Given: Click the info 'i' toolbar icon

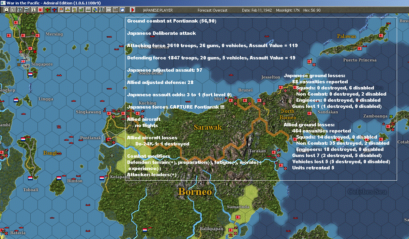Looking at the screenshot, I should pyautogui.click(x=34, y=10).
